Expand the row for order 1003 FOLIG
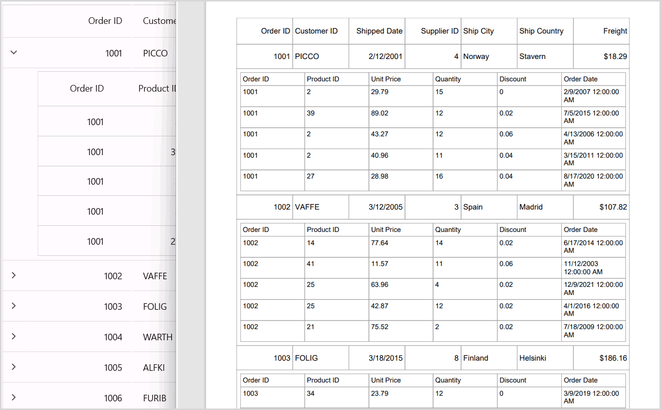 14,306
